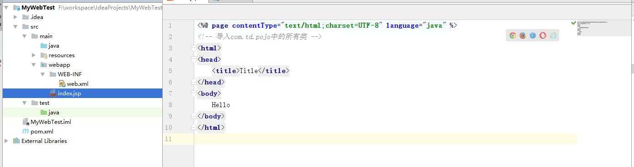
Task: Select the MyWebTest.iml file icon
Action: tap(26, 122)
